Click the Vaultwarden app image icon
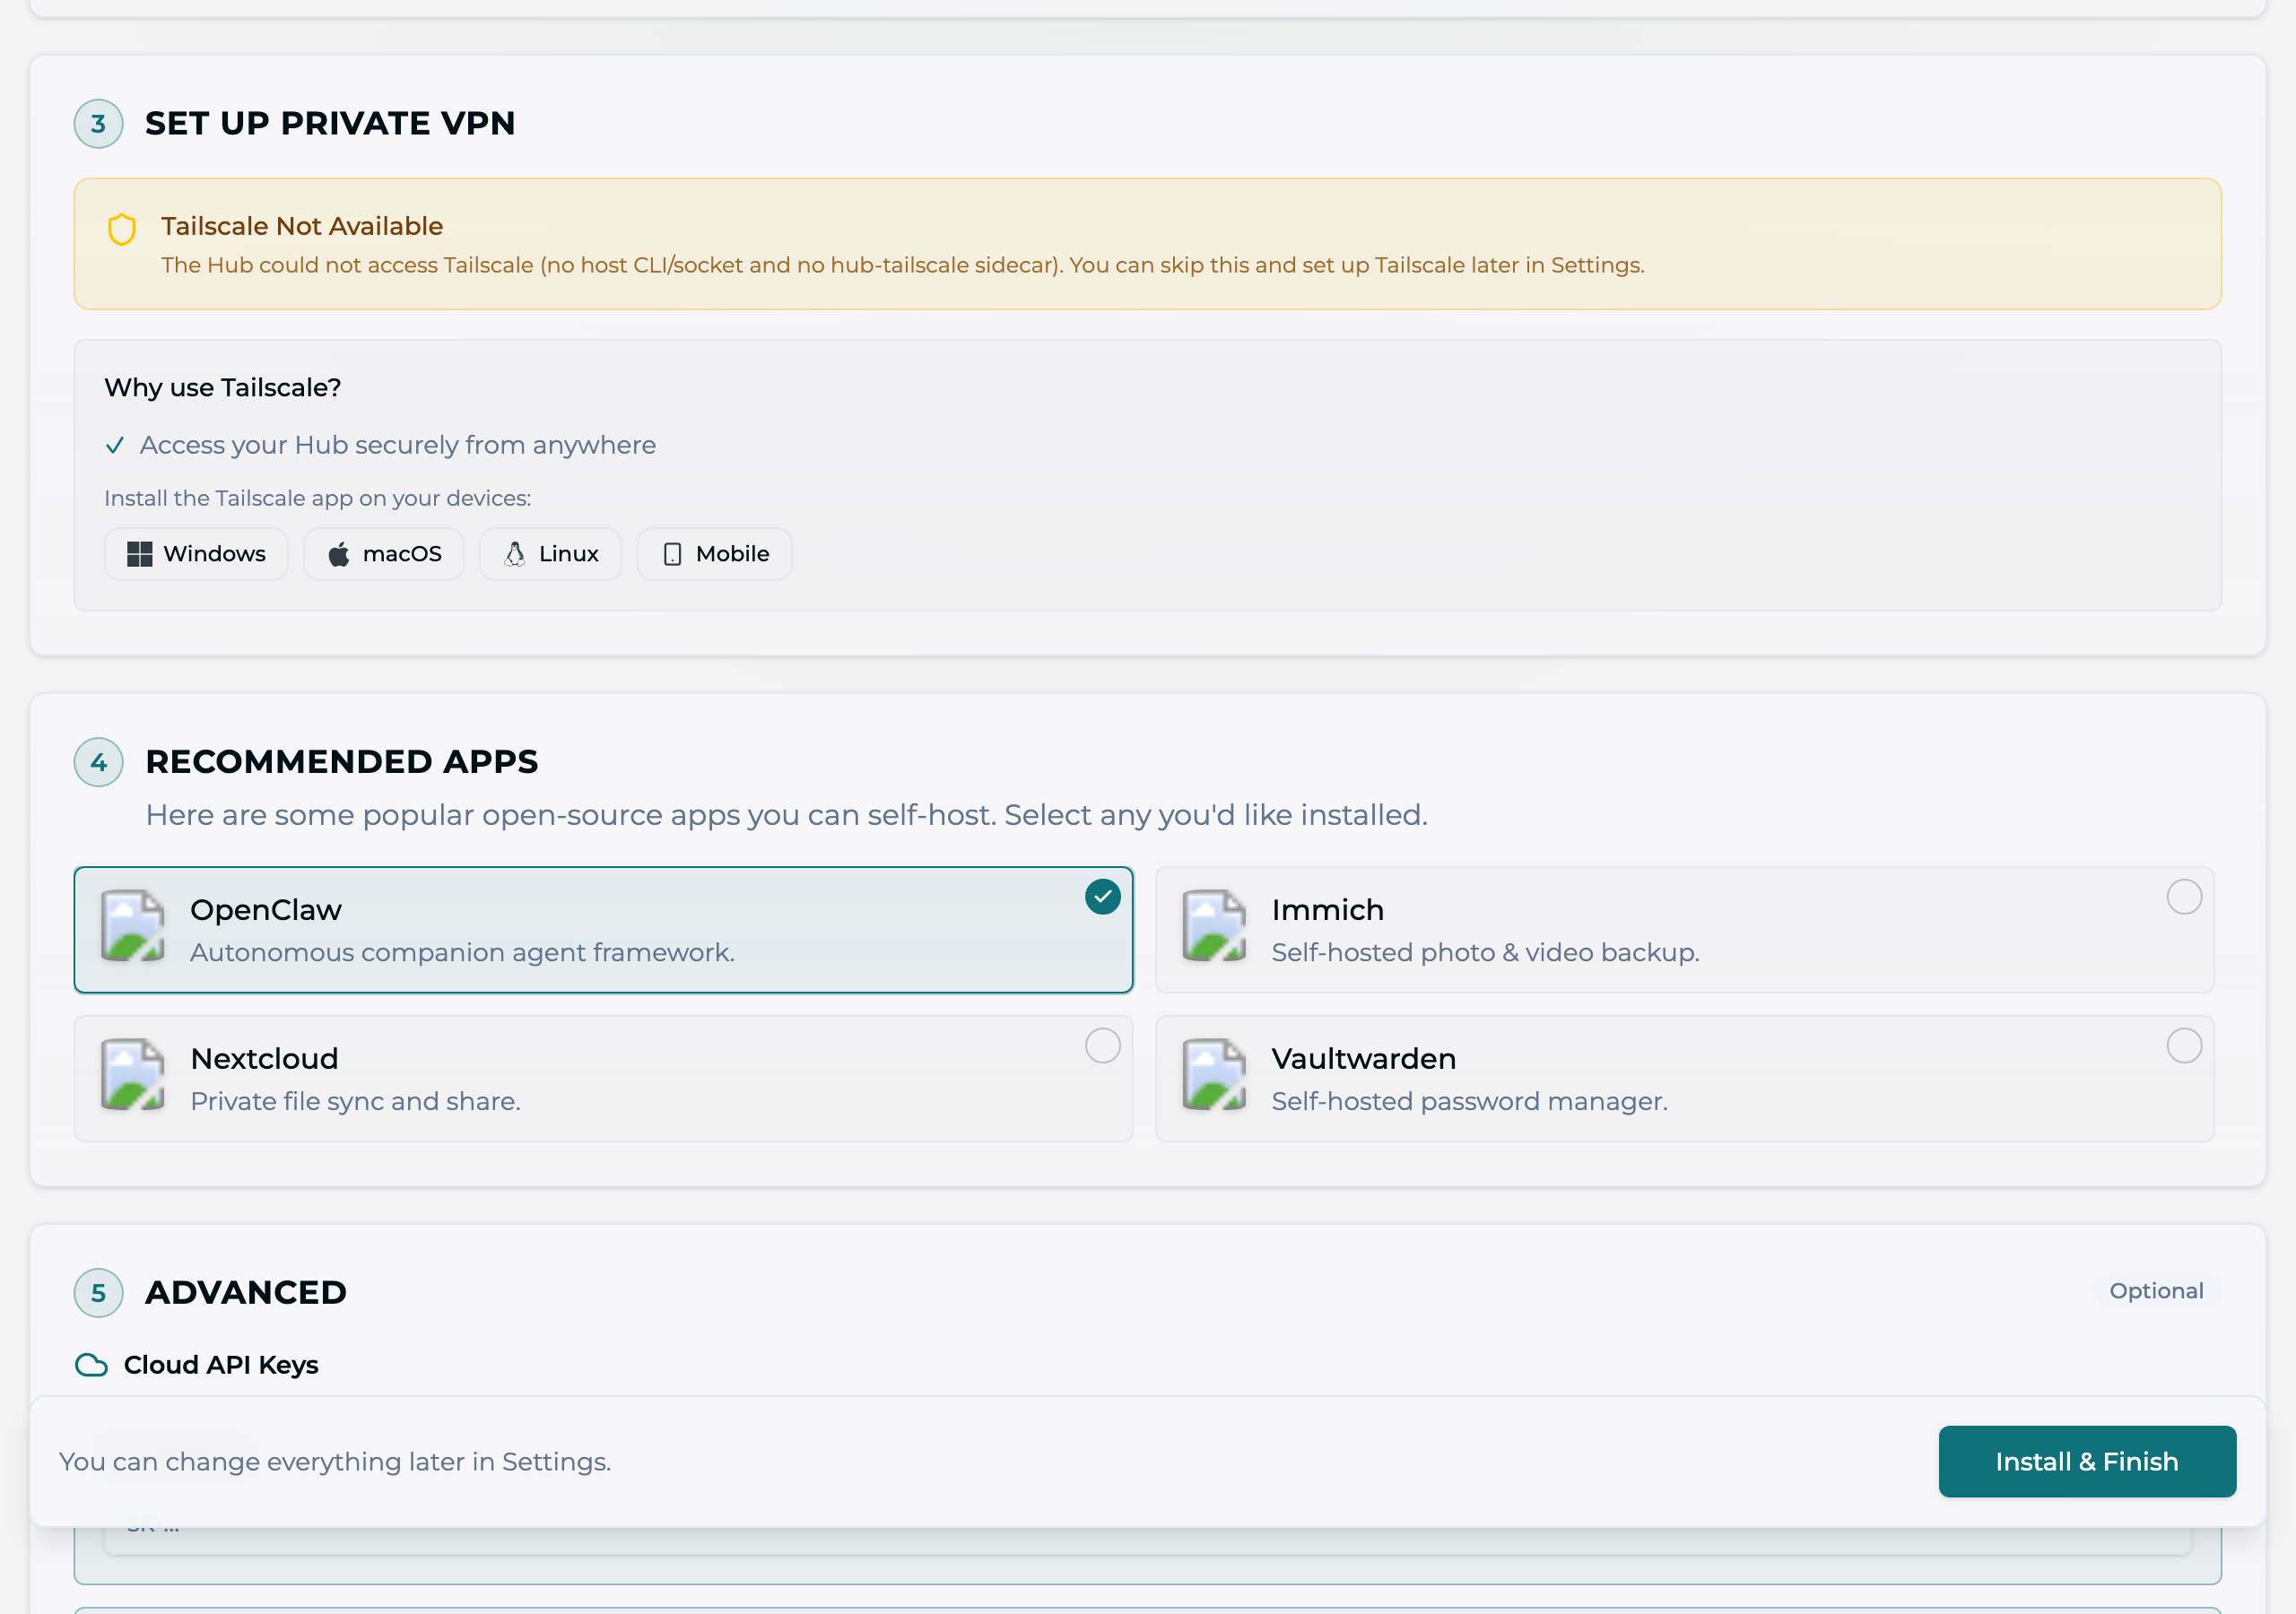The width and height of the screenshot is (2296, 1614). click(1214, 1075)
